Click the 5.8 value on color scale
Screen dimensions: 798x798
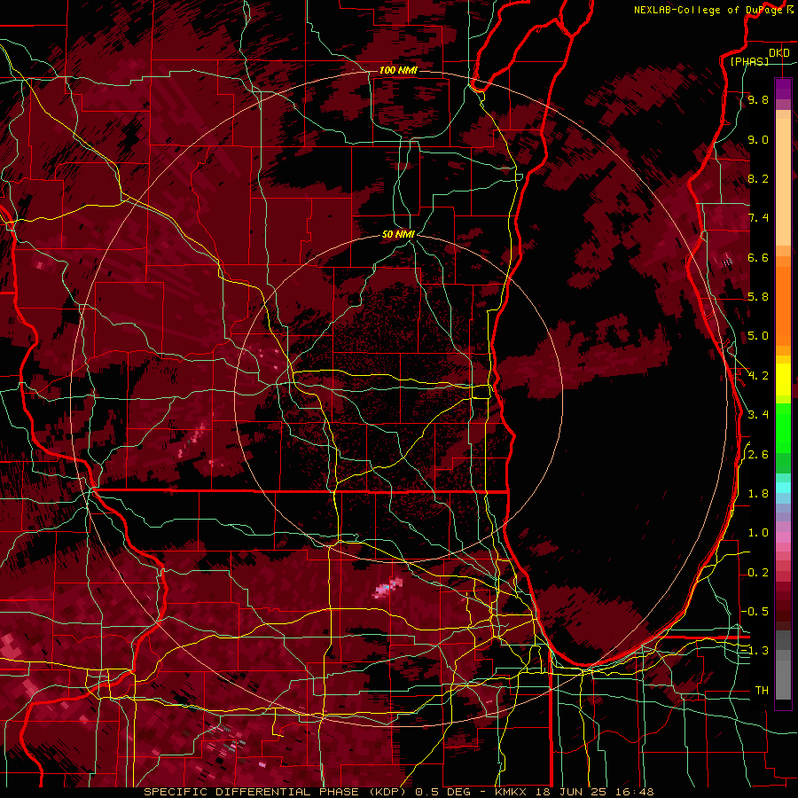(x=758, y=297)
